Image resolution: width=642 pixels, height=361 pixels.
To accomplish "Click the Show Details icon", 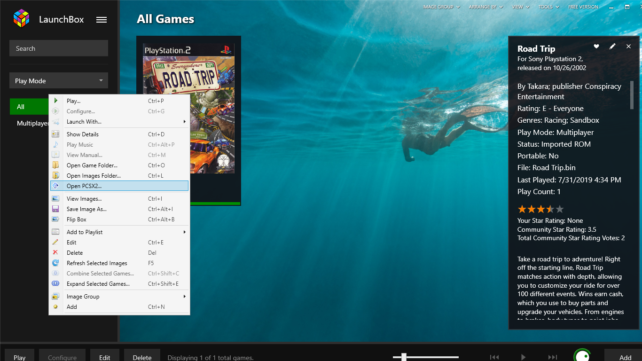I will [56, 134].
